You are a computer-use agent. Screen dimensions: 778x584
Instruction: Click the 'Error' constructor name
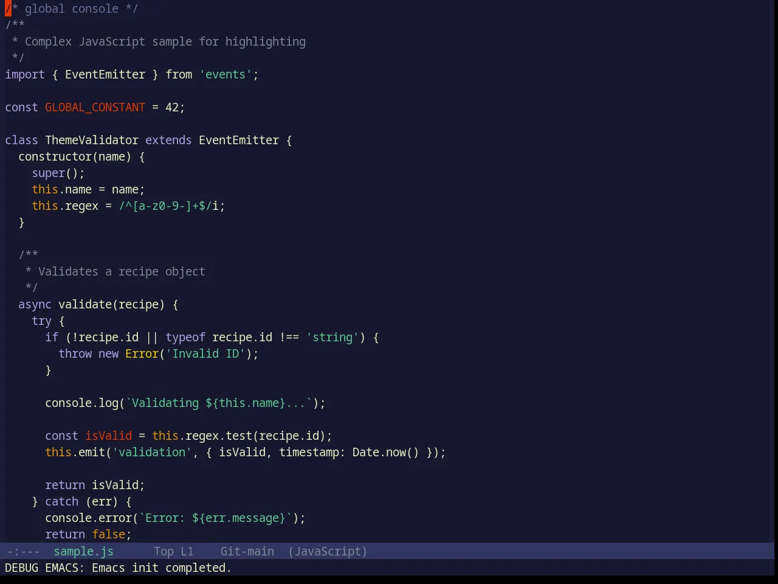[x=142, y=353]
